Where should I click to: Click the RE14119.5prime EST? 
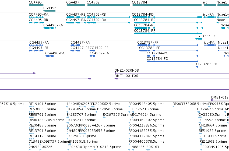tap(31, 139)
